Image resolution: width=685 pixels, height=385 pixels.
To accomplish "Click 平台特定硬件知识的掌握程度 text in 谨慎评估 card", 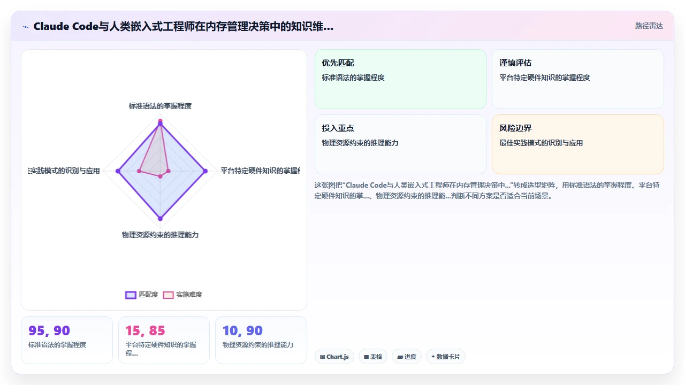I will tap(545, 78).
